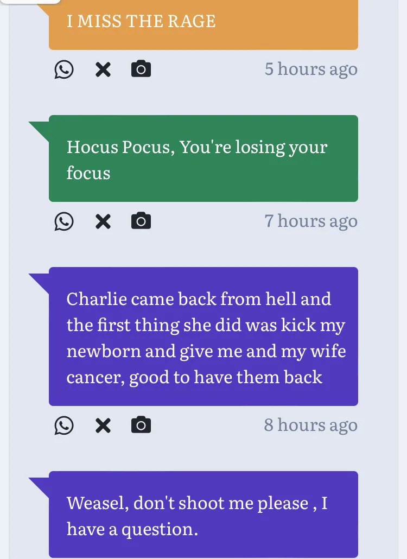Click the '7 hours ago' timestamp

tap(310, 221)
